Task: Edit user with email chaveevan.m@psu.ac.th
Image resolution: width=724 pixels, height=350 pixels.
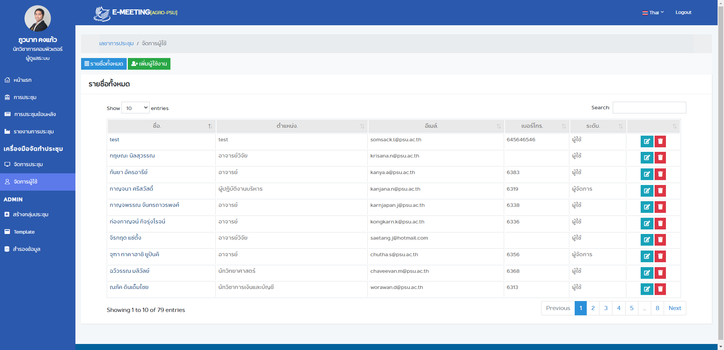Action: click(647, 273)
